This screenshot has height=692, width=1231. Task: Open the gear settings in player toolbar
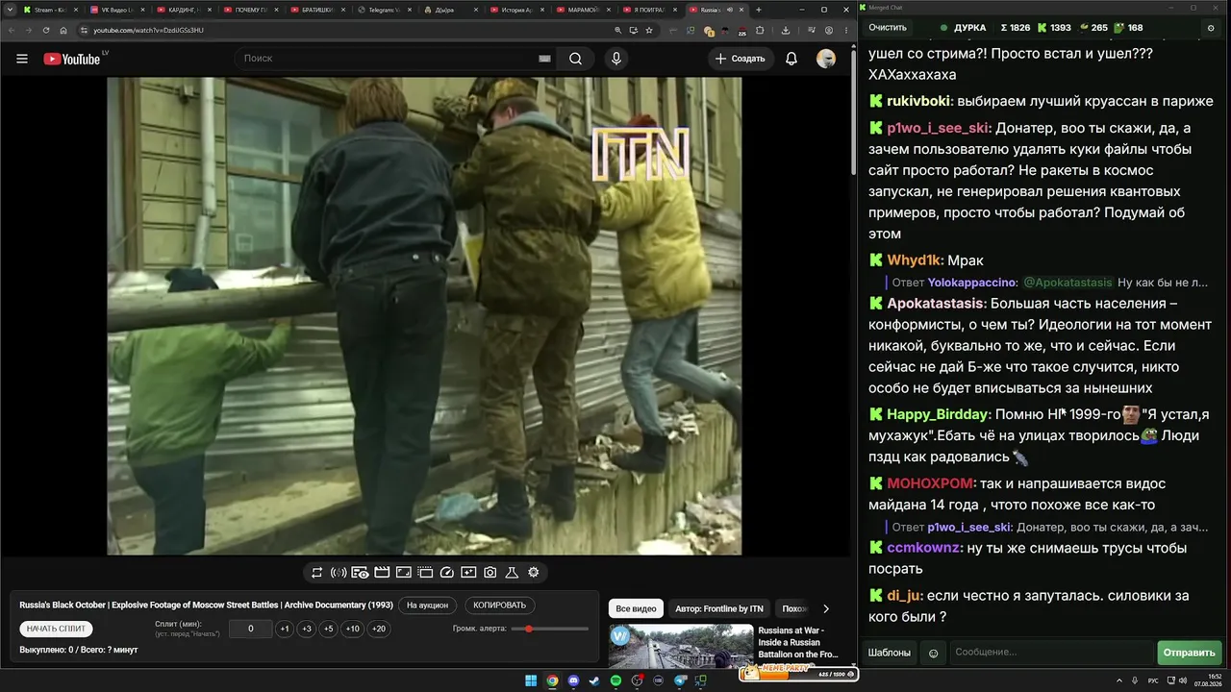click(x=534, y=573)
